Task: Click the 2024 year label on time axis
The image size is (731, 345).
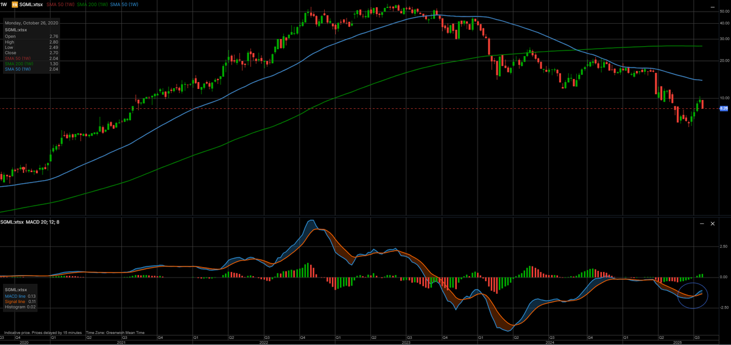Action: click(x=549, y=343)
